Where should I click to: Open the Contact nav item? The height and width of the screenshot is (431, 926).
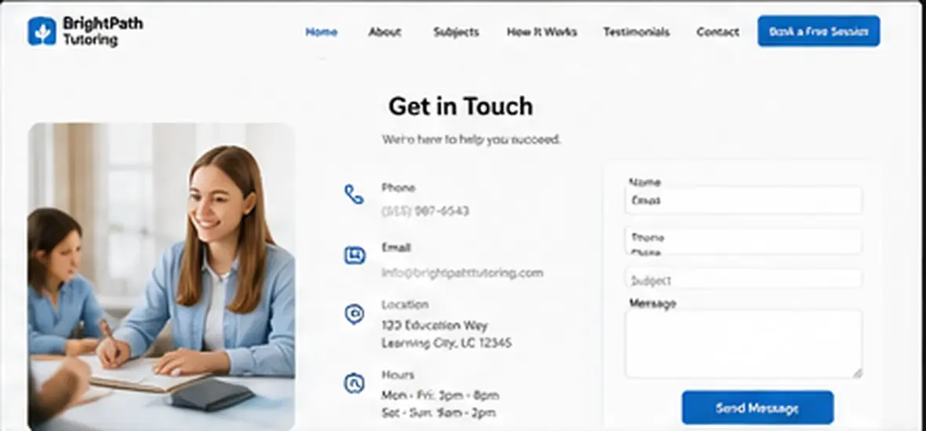pyautogui.click(x=717, y=32)
